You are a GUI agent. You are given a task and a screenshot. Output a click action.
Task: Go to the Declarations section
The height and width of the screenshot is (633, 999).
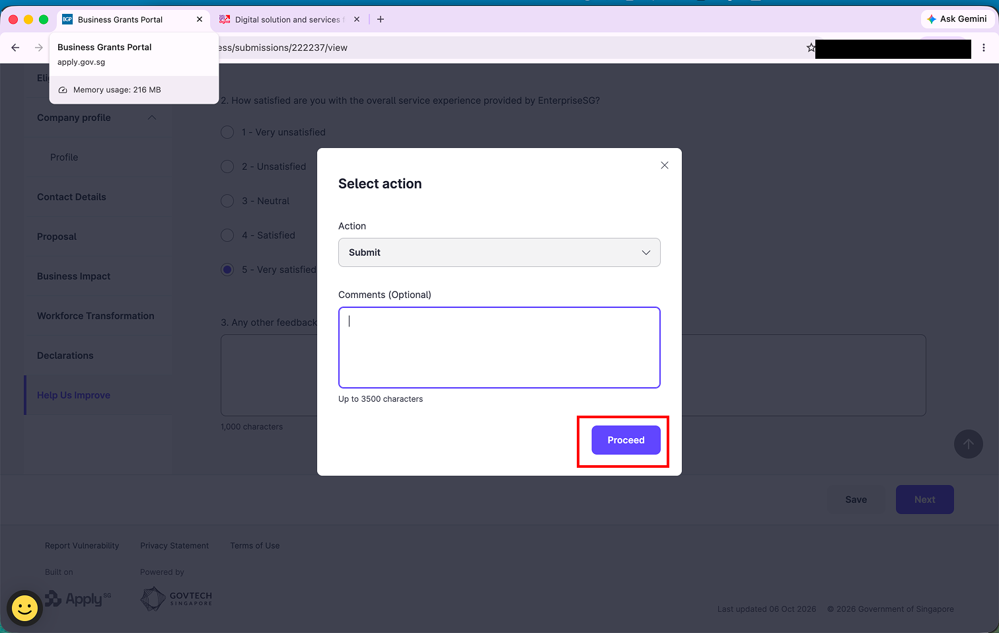[65, 355]
